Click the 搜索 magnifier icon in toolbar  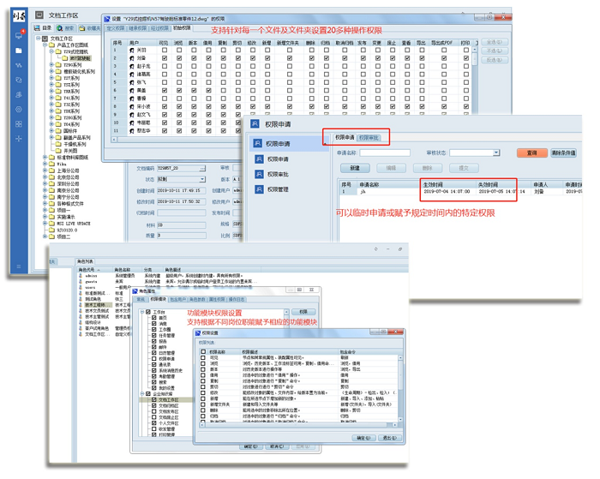[60, 28]
